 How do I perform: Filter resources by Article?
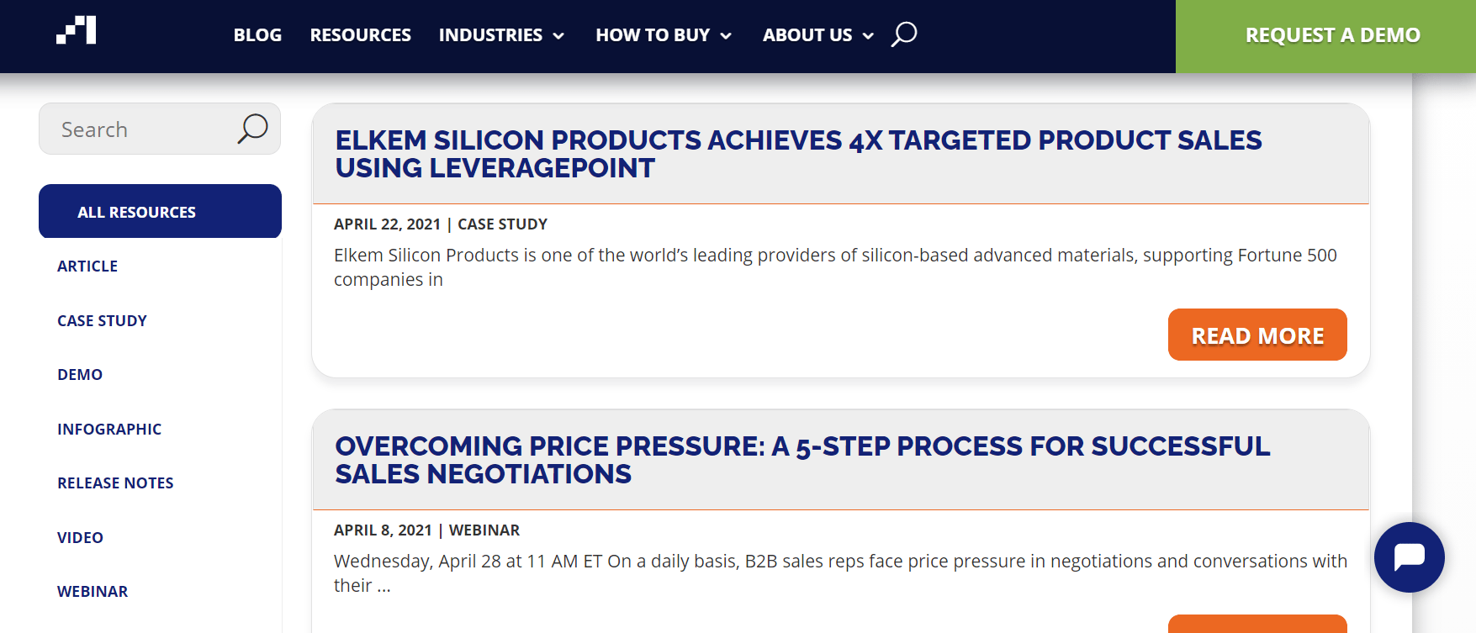click(87, 266)
